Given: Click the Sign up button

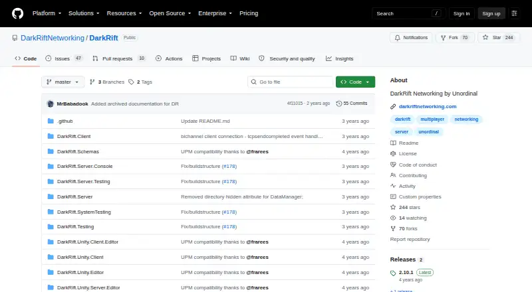Looking at the screenshot, I should click(x=491, y=13).
